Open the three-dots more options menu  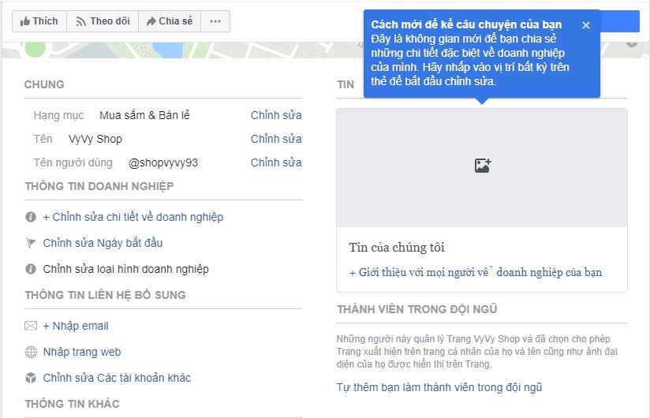click(x=215, y=21)
